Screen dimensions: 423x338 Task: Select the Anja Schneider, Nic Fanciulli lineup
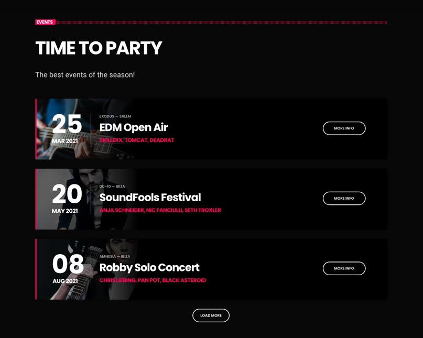point(160,211)
